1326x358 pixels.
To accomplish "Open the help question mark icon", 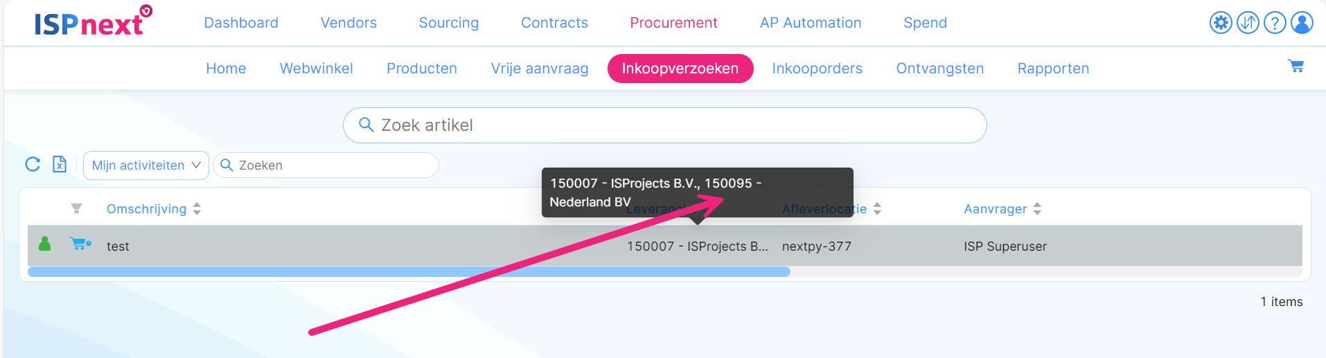I will [1275, 23].
